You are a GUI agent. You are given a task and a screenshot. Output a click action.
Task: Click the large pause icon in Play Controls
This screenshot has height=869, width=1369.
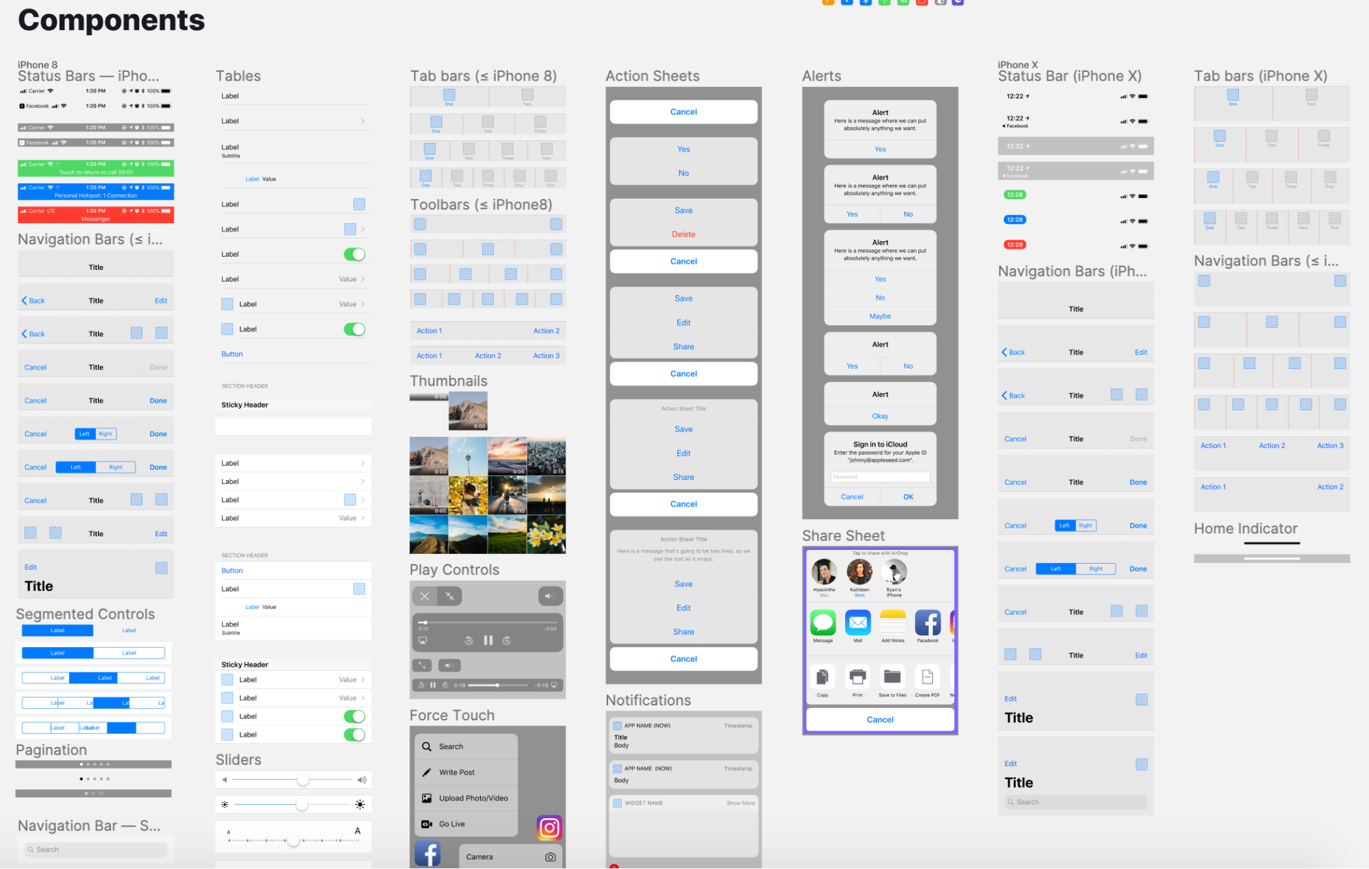488,640
